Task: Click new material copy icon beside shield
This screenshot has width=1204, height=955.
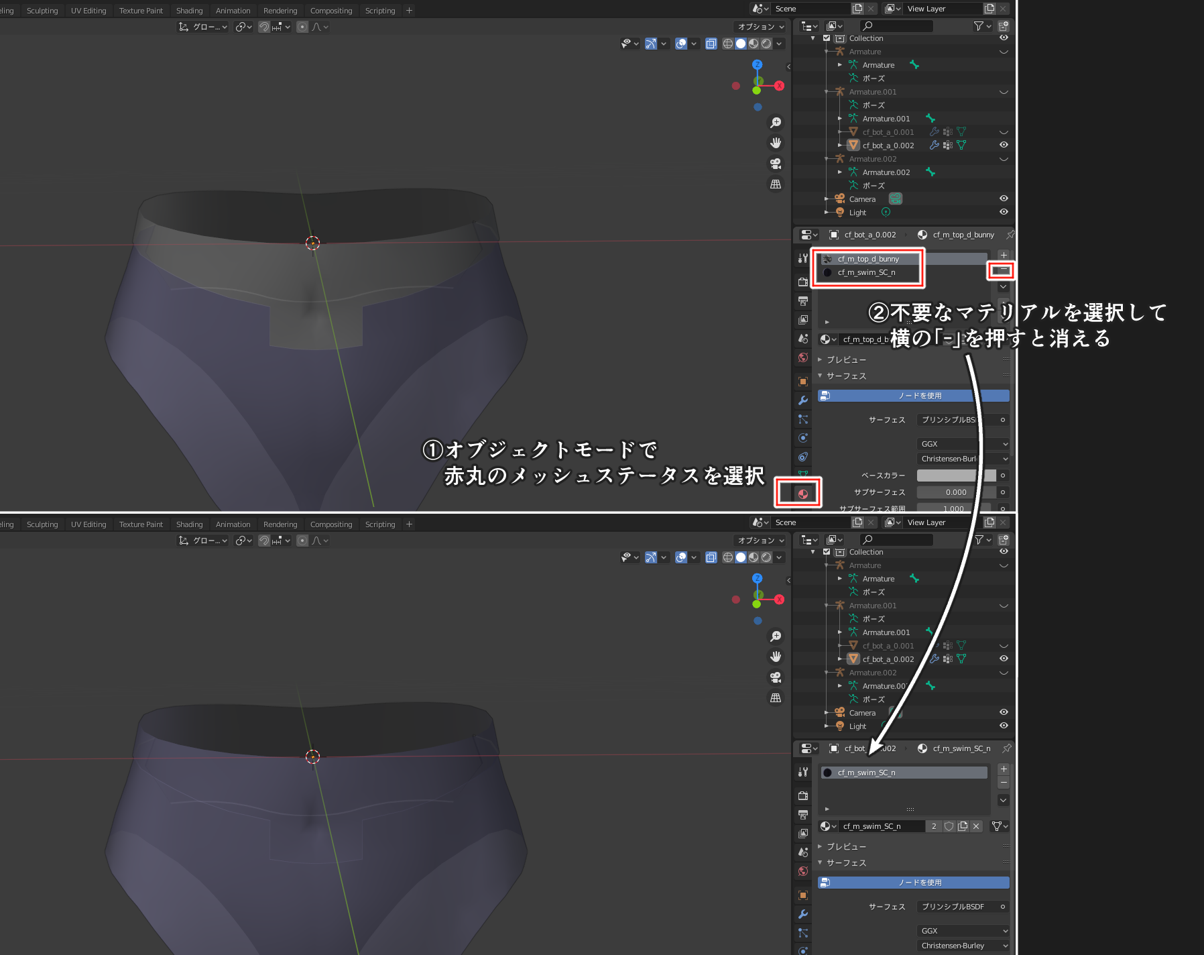Action: pos(963,826)
